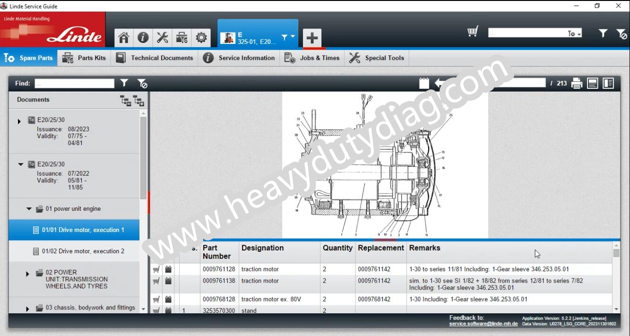Apply the Find filter funnel in documents bar
Image resolution: width=630 pixels, height=336 pixels.
pyautogui.click(x=124, y=83)
